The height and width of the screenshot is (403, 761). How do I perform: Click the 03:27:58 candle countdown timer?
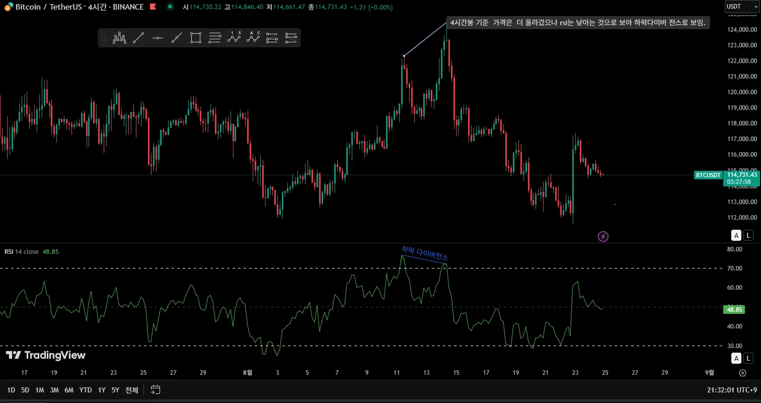739,182
